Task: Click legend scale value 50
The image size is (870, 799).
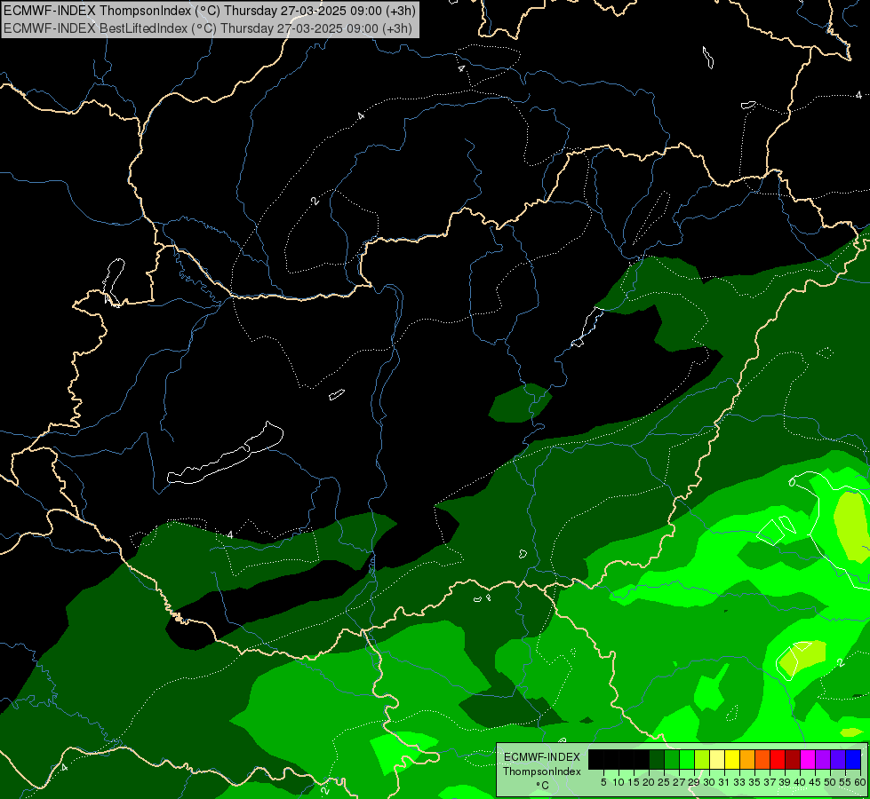Action: point(830,782)
